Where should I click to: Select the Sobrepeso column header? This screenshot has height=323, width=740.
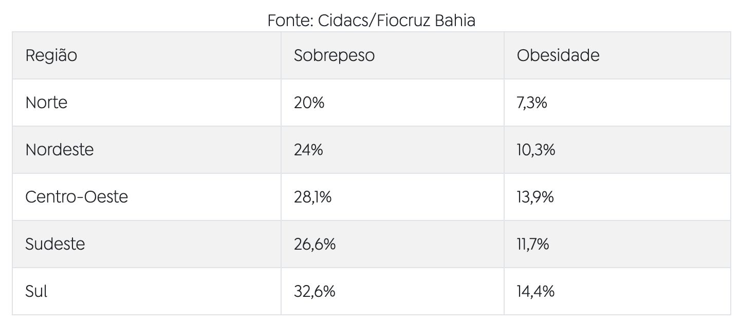point(334,55)
